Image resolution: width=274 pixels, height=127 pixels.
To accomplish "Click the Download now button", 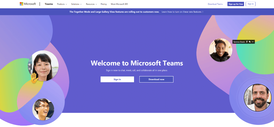I will 156,79.
